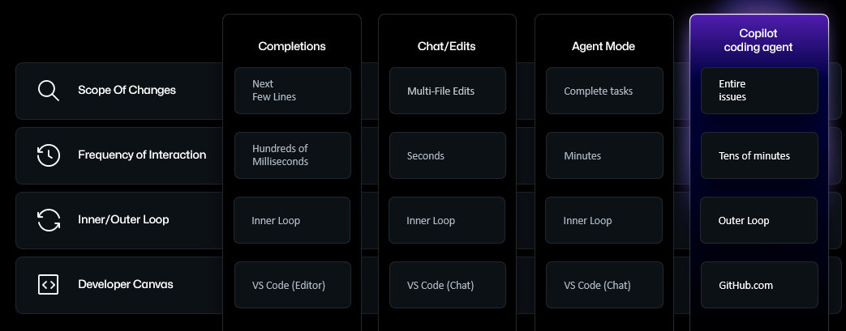Select the Agent Mode column header
The height and width of the screenshot is (331, 846).
603,46
